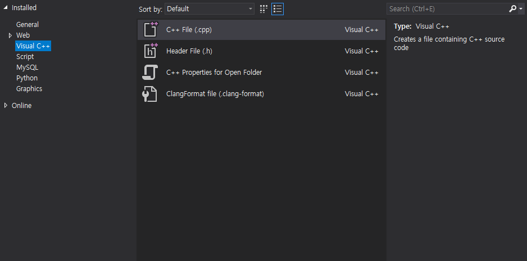Click the C++ Properties for Open Folder icon
This screenshot has width=527, height=261.
150,73
